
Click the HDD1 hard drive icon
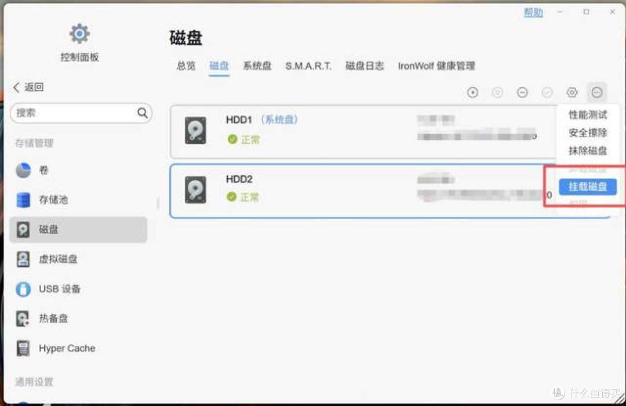[x=196, y=130]
